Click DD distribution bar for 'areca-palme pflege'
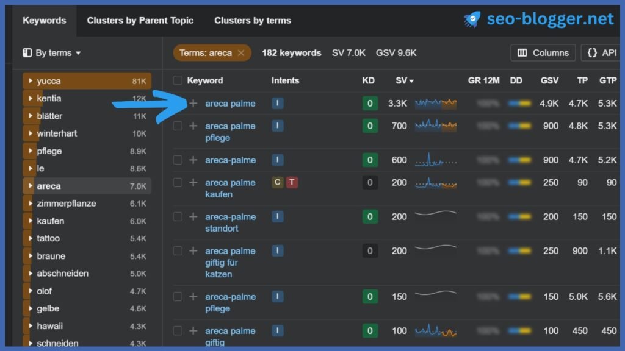This screenshot has width=625, height=351. point(519,297)
